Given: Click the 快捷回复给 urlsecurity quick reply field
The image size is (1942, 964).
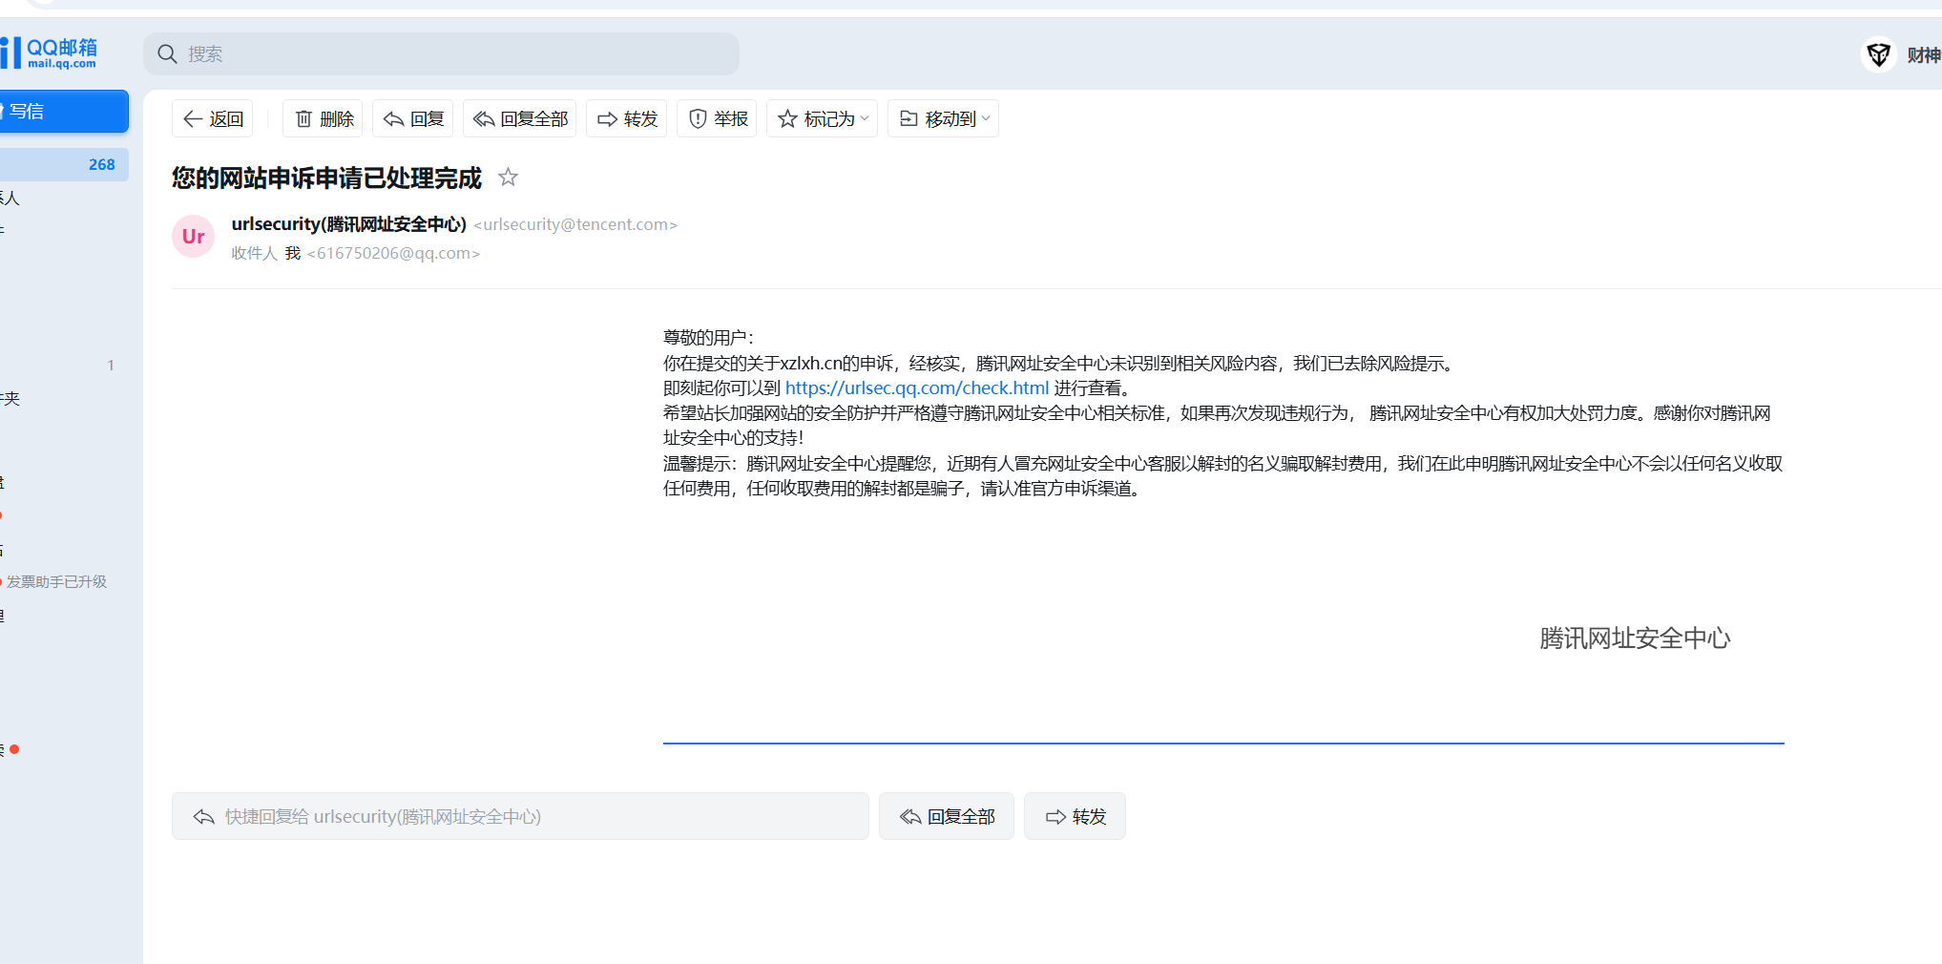Looking at the screenshot, I should 520,816.
